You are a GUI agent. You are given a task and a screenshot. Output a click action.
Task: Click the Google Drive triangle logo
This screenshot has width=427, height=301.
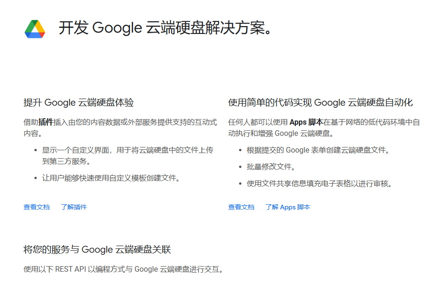(x=35, y=29)
